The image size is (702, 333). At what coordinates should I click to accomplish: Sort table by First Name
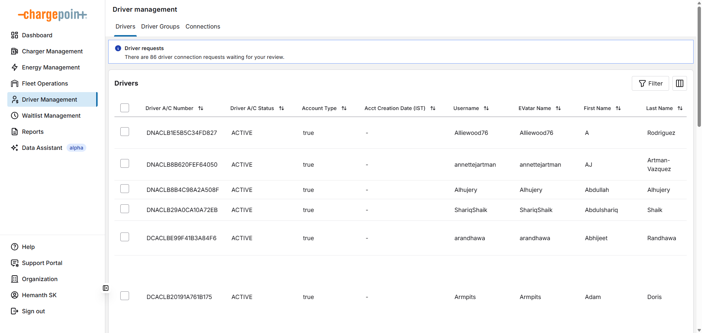618,108
